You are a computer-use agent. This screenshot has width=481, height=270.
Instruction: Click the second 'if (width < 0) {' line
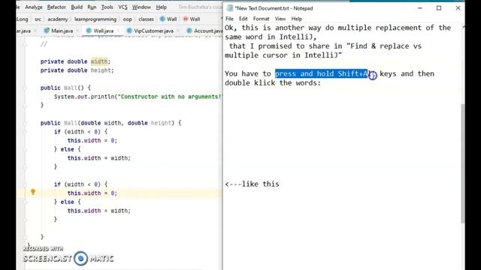tap(81, 184)
